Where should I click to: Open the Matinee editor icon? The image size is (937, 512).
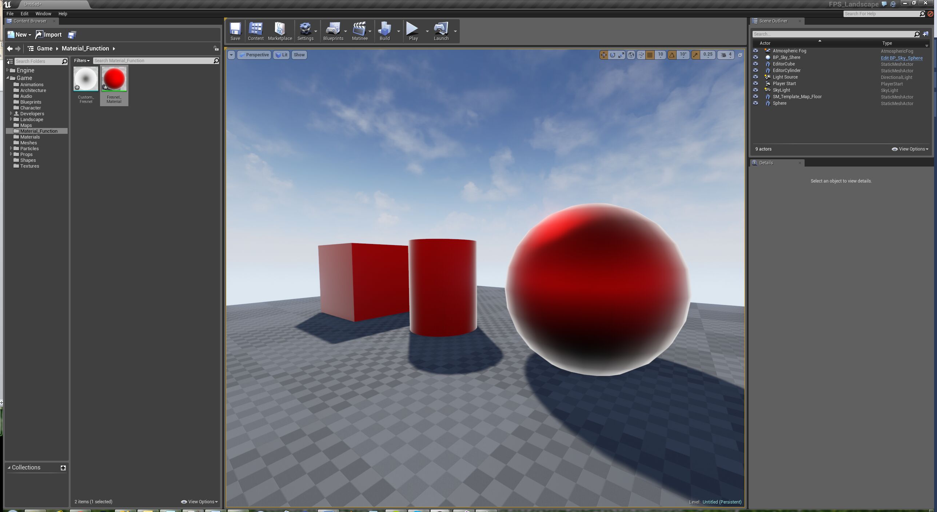pyautogui.click(x=359, y=31)
